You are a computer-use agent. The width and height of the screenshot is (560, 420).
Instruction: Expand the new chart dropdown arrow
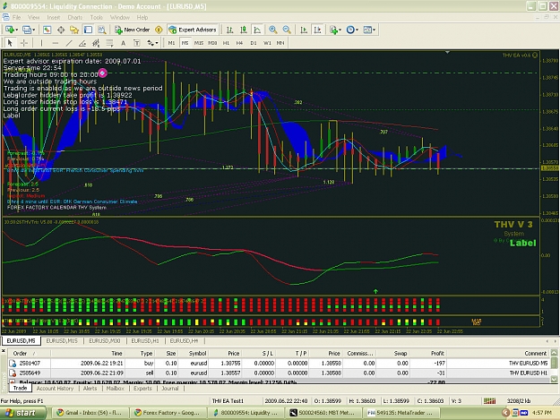(x=17, y=30)
